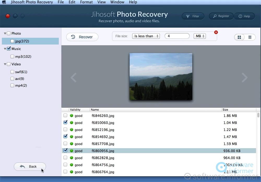Uncheck the box for f6850060.jpg
Image resolution: width=261 pixels, height=182 pixels.
(x=66, y=122)
